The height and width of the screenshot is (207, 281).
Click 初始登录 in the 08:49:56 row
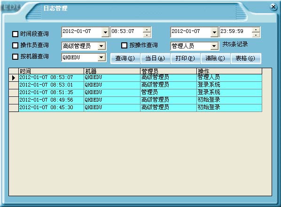pyautogui.click(x=209, y=100)
